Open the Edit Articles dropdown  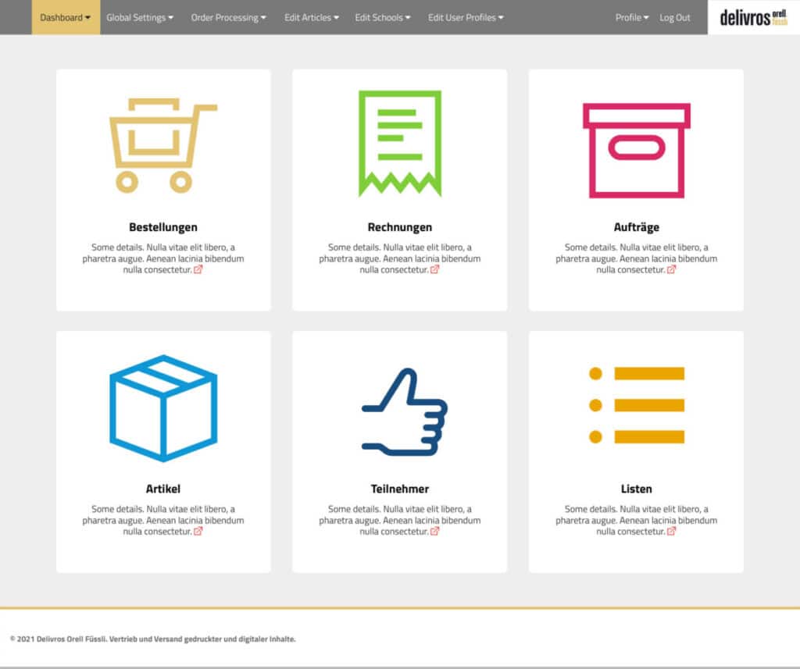311,17
